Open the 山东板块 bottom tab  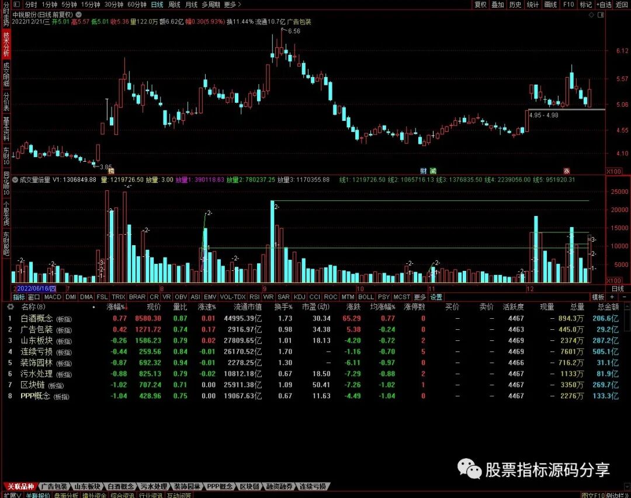coord(87,486)
